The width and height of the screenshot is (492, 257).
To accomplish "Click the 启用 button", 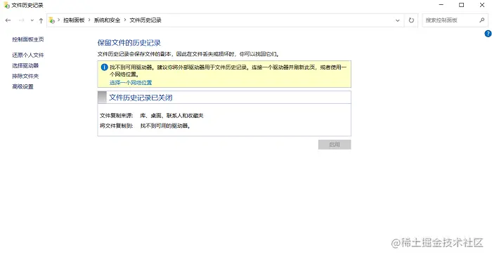I will pos(335,145).
